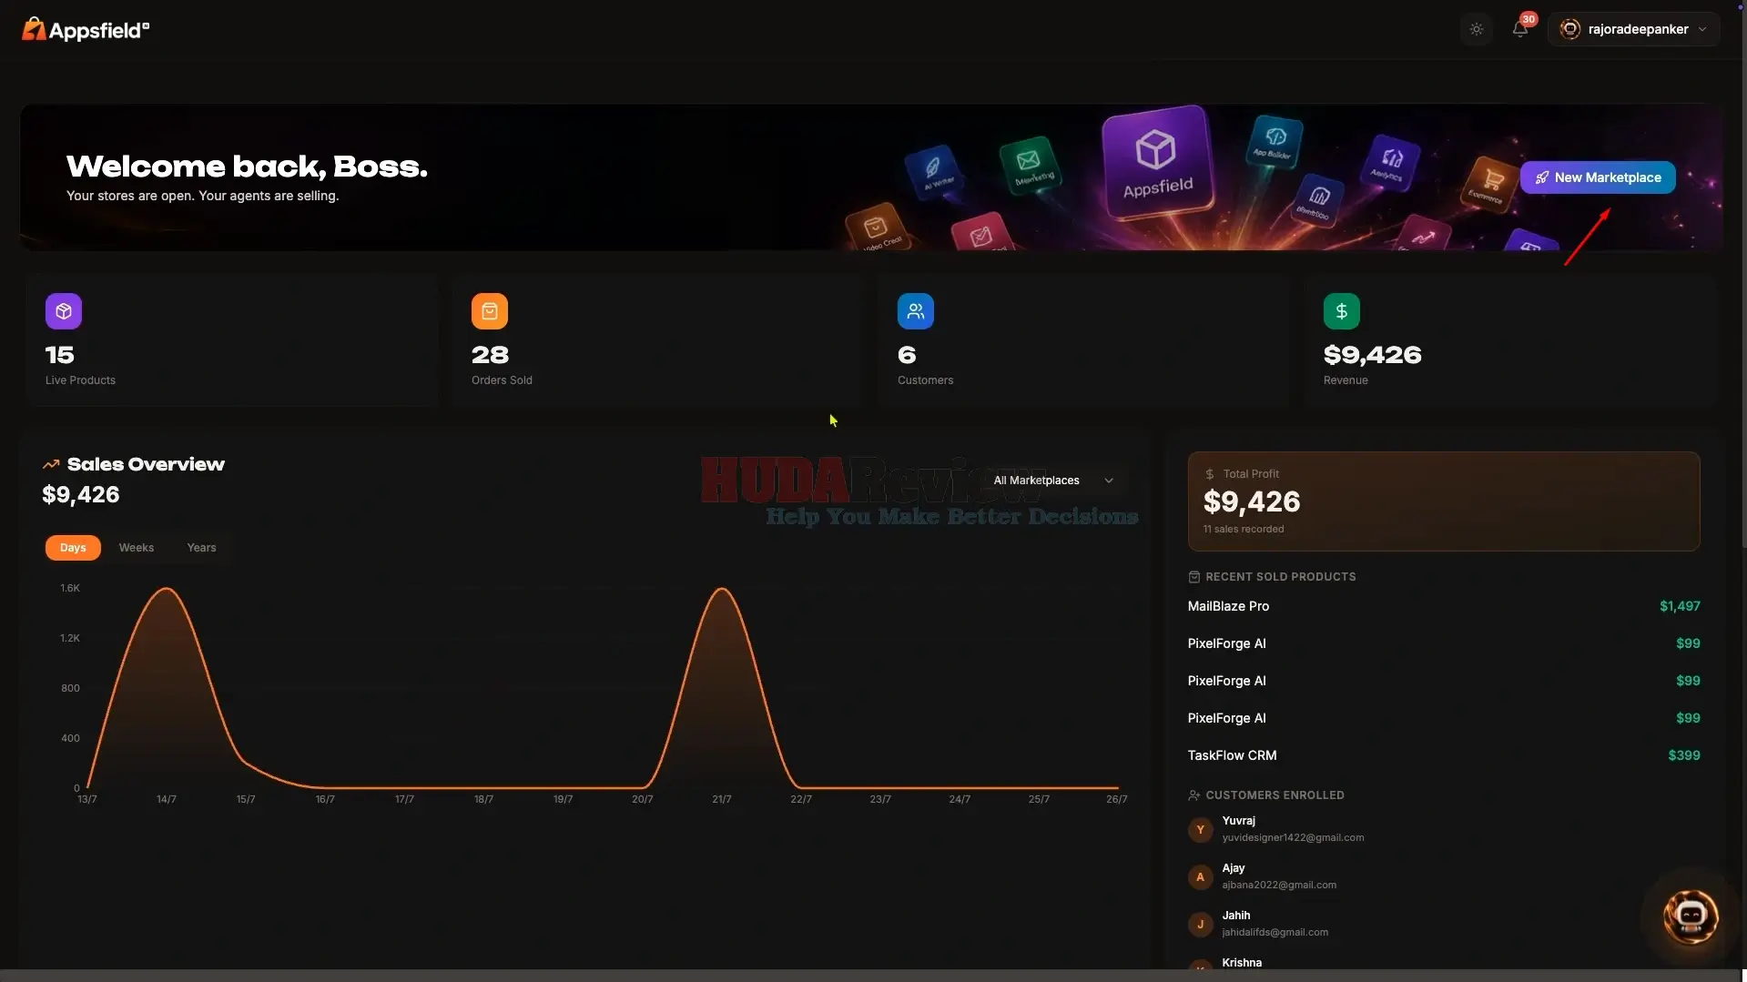
Task: Click the blue Customers people icon
Action: point(916,311)
